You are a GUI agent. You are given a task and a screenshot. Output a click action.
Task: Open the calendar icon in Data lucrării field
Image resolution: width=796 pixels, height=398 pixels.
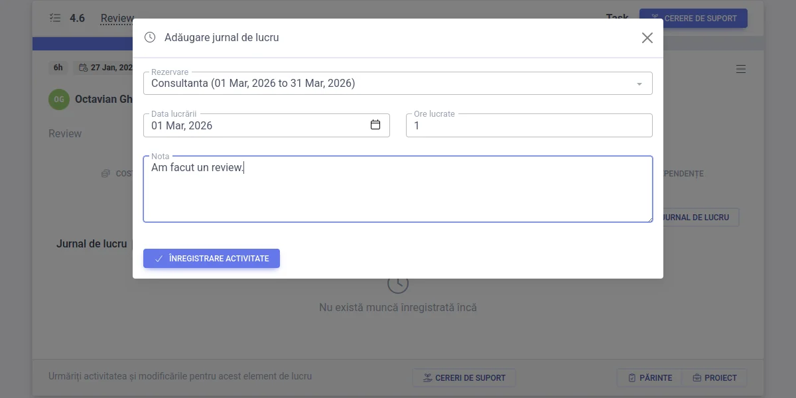375,125
